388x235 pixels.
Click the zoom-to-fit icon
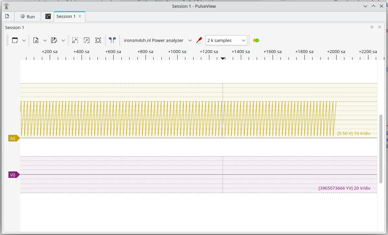coord(98,41)
